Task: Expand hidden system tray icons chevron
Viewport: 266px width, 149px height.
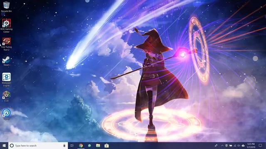Action: [x=222, y=145]
